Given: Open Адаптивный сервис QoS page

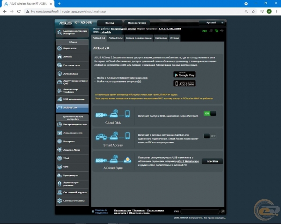Looking at the screenshot, I should (72, 82).
